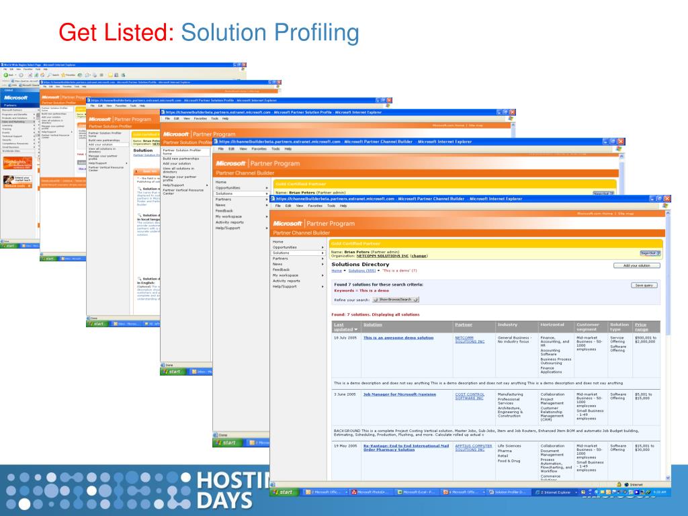This screenshot has width=688, height=516.
Task: Click 'Keywords = This is a demo' text
Action: coord(361,290)
